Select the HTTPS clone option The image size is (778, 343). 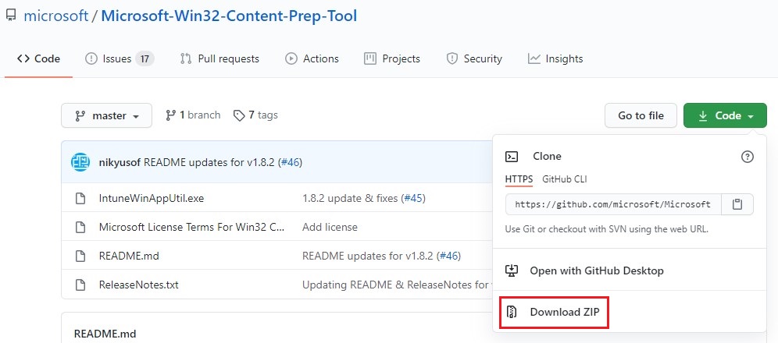click(519, 179)
